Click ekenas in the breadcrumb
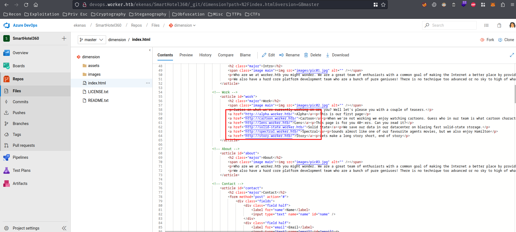 click(x=80, y=25)
